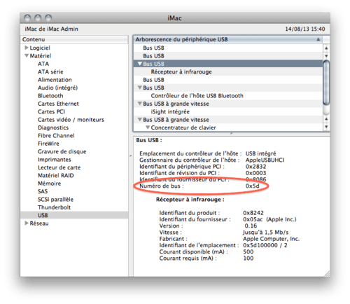Select ATA in the hardware list
Image resolution: width=350 pixels, height=304 pixels.
(43, 64)
